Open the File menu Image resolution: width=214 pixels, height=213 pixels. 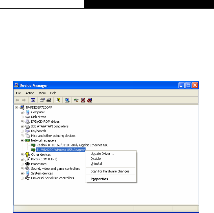(18, 93)
